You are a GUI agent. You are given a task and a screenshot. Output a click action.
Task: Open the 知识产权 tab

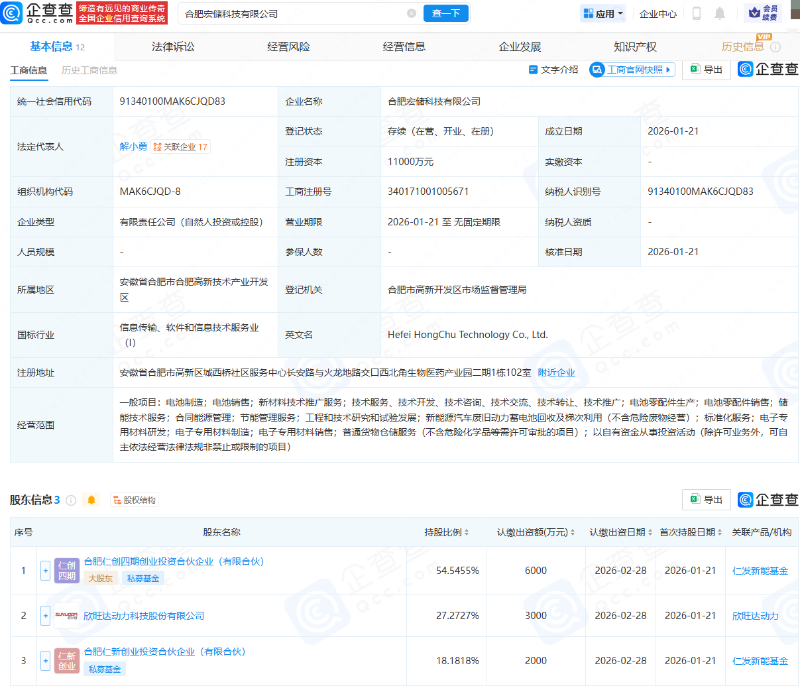click(635, 47)
